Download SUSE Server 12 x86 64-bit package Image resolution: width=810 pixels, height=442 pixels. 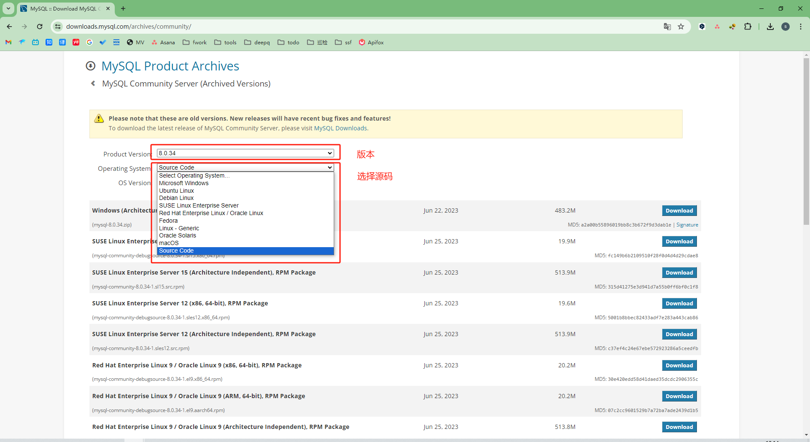coord(679,303)
